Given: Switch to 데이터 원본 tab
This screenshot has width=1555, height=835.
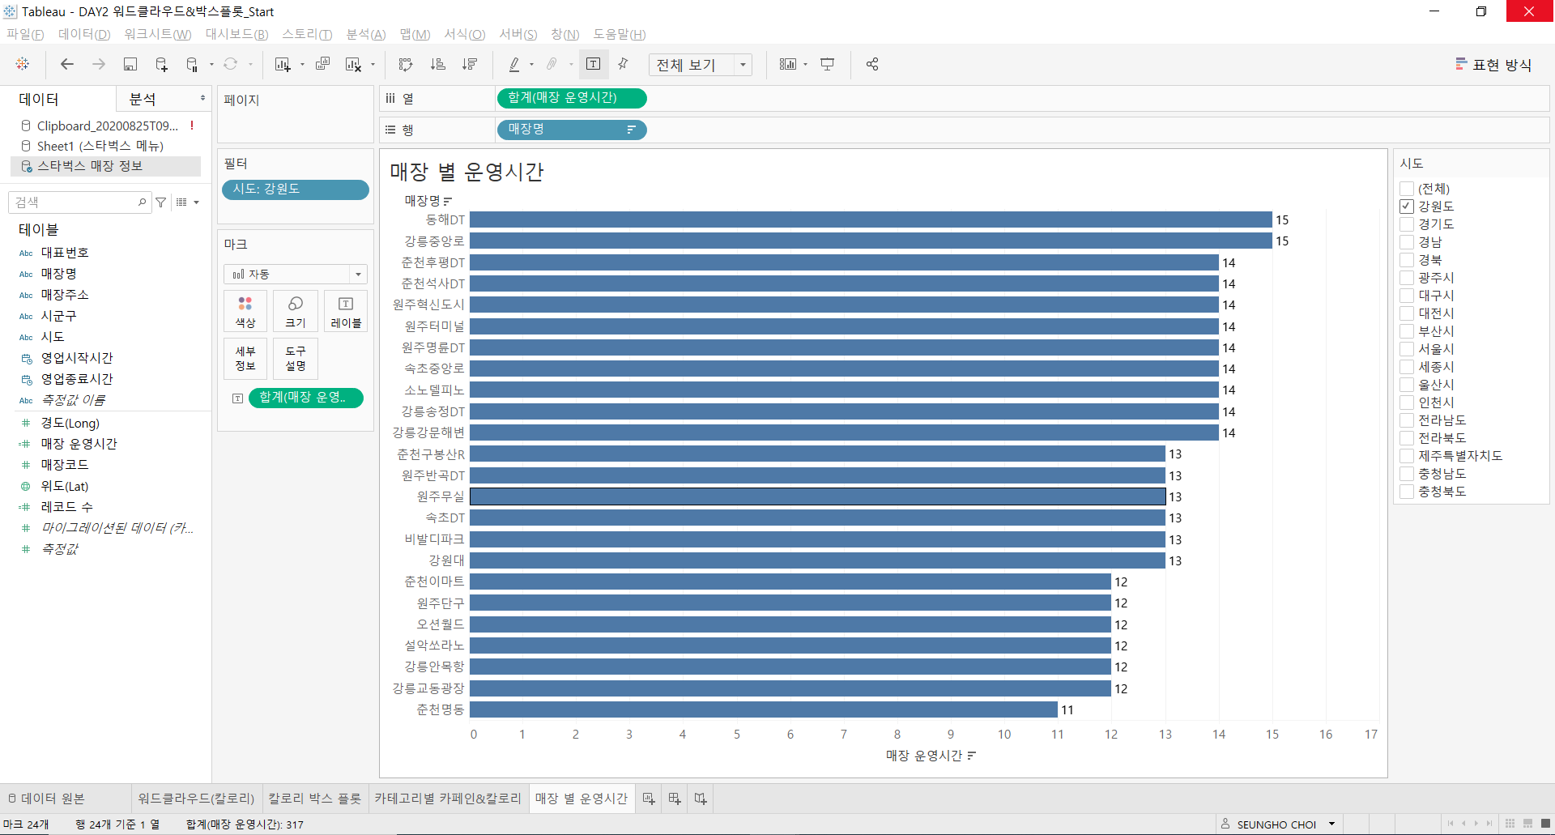Looking at the screenshot, I should (46, 799).
